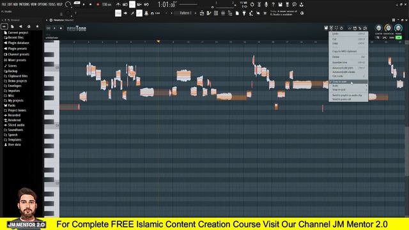Choose Send to piano roll
This screenshot has height=230, width=409.
[x=348, y=99]
